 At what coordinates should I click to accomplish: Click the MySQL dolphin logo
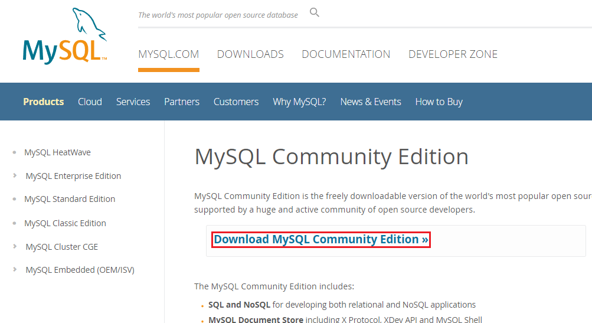point(65,36)
